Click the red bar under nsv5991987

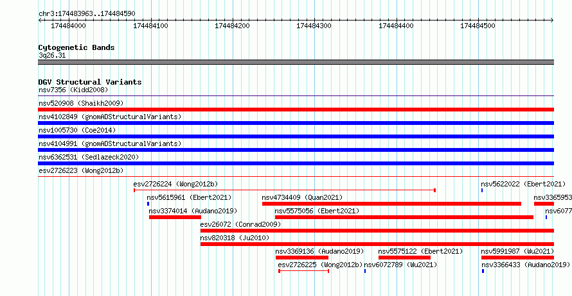pyautogui.click(x=517, y=258)
